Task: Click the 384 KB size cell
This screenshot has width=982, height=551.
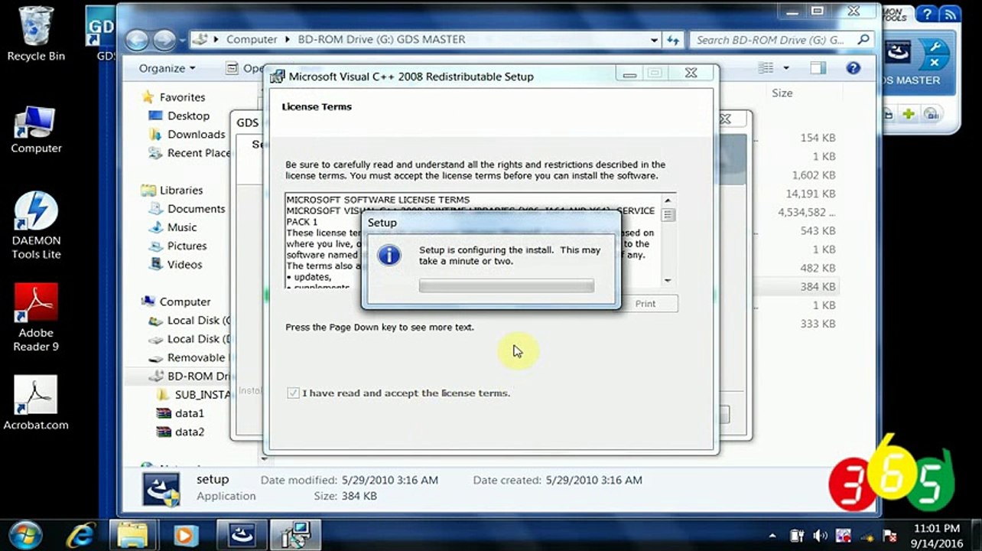Action: (x=817, y=287)
